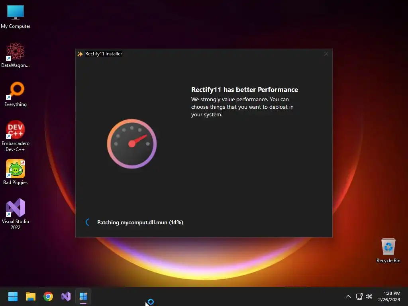Click the 'Patching mycomput.dll.mun (14%)' status text
The image size is (408, 306).
140,222
